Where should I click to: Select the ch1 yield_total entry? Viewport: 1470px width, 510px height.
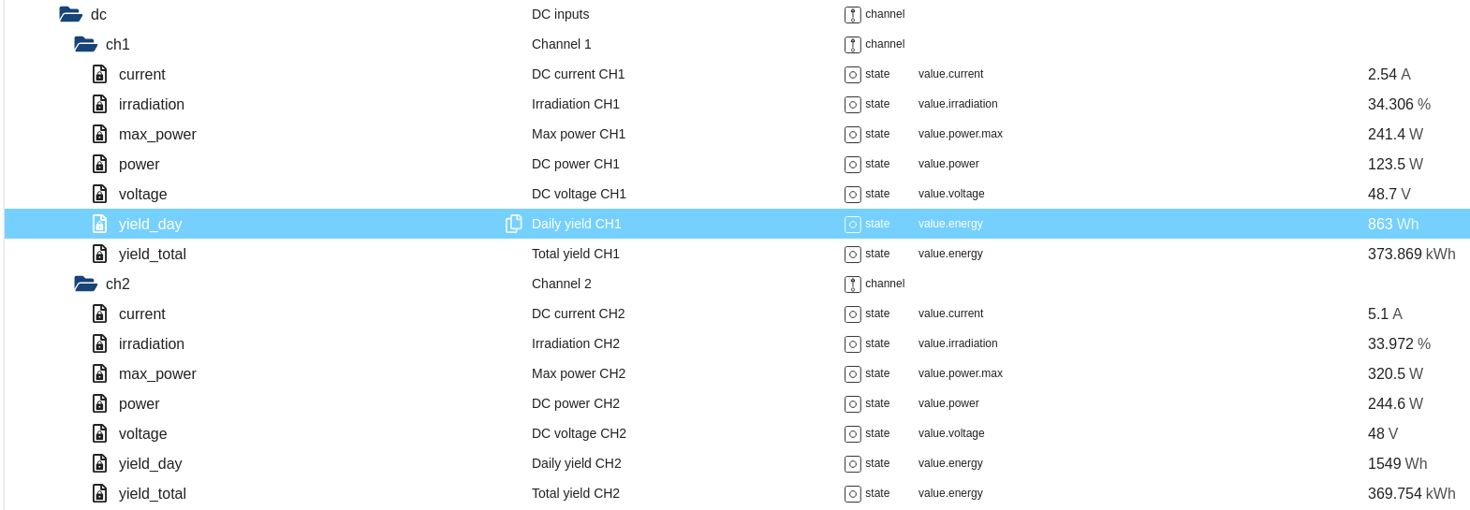click(x=152, y=254)
